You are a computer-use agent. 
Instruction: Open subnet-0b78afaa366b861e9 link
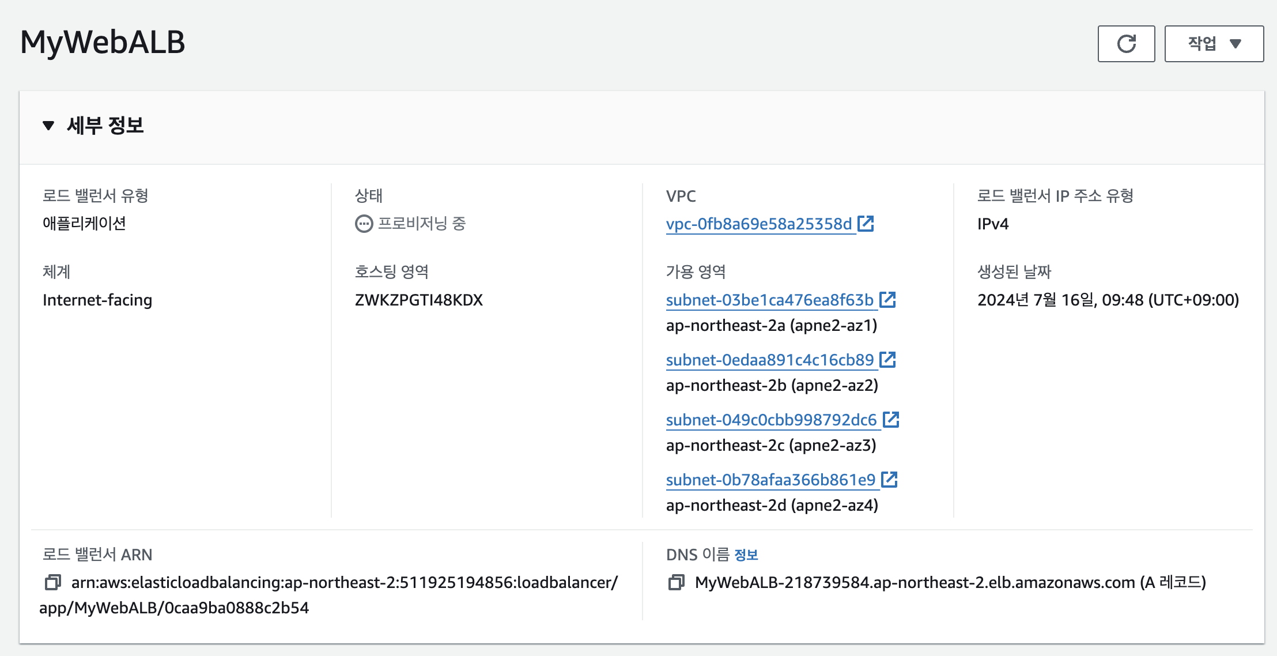pyautogui.click(x=770, y=480)
